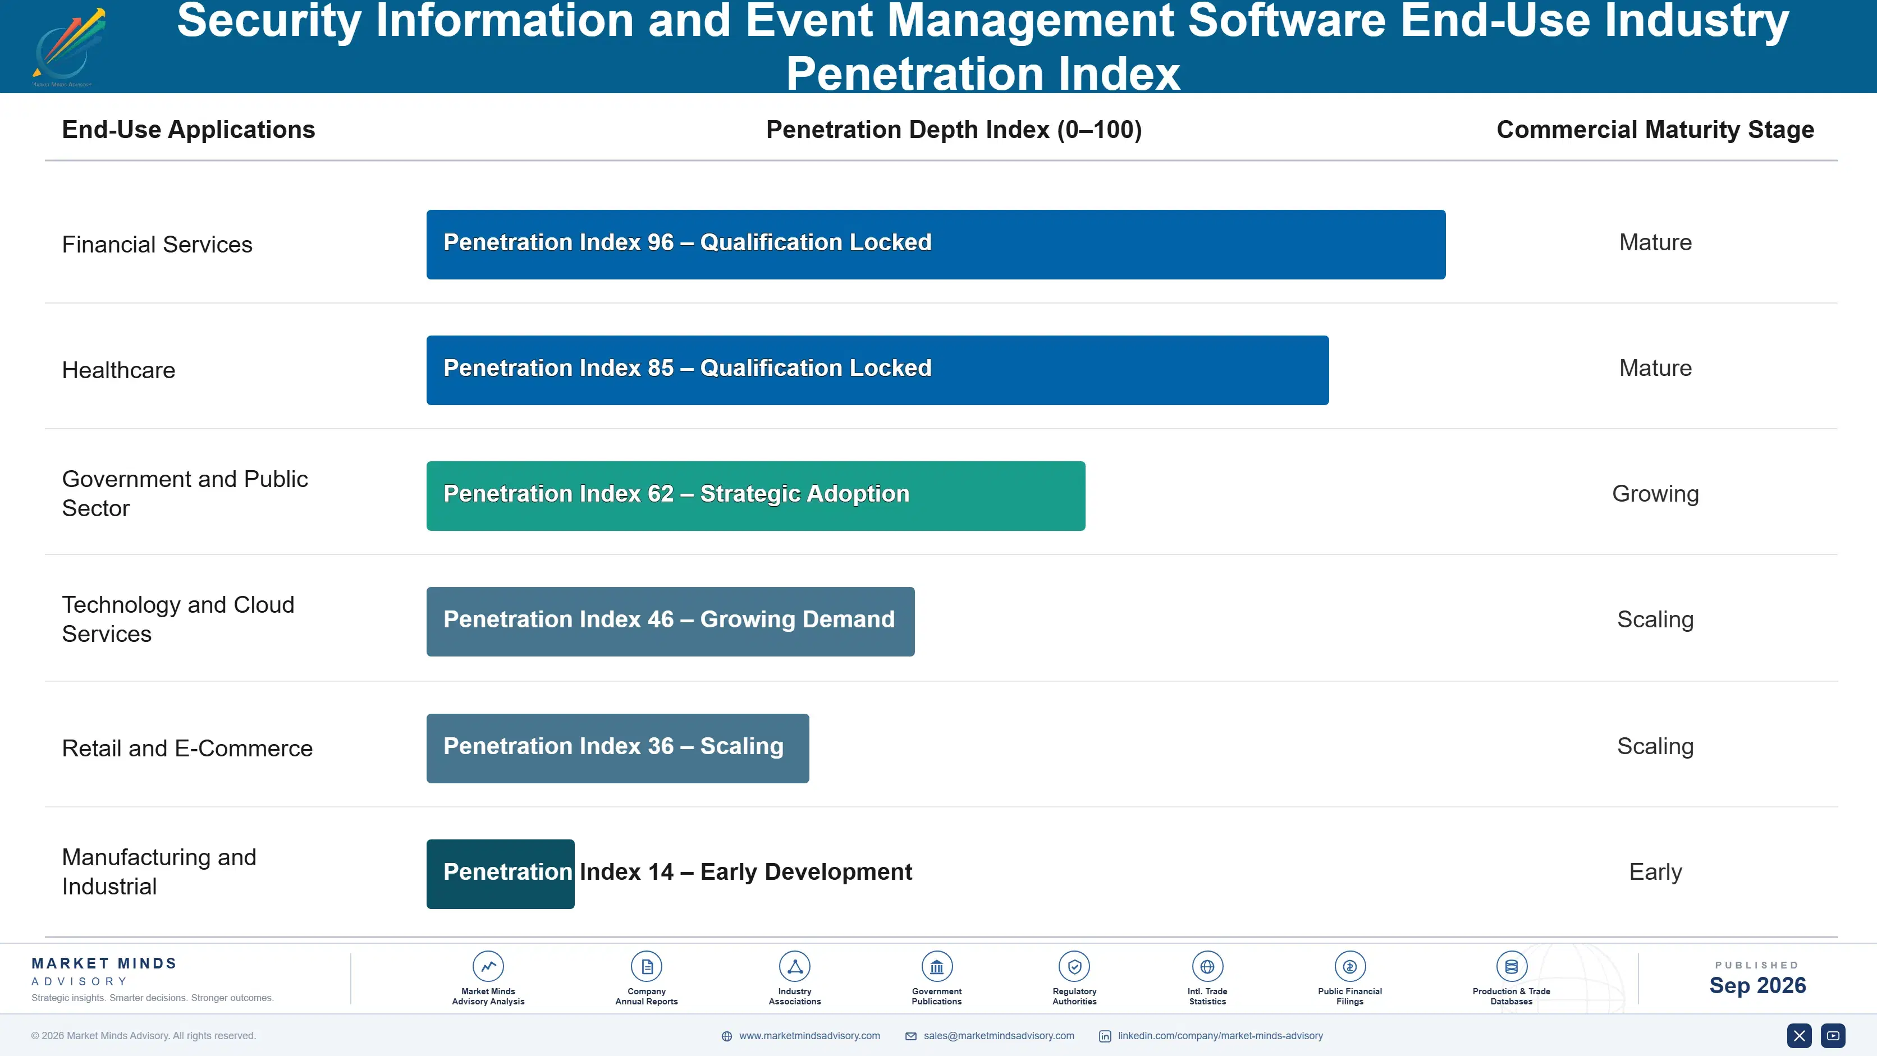Select the Regulatory Authorities shield icon
1877x1056 pixels.
pyautogui.click(x=1075, y=966)
